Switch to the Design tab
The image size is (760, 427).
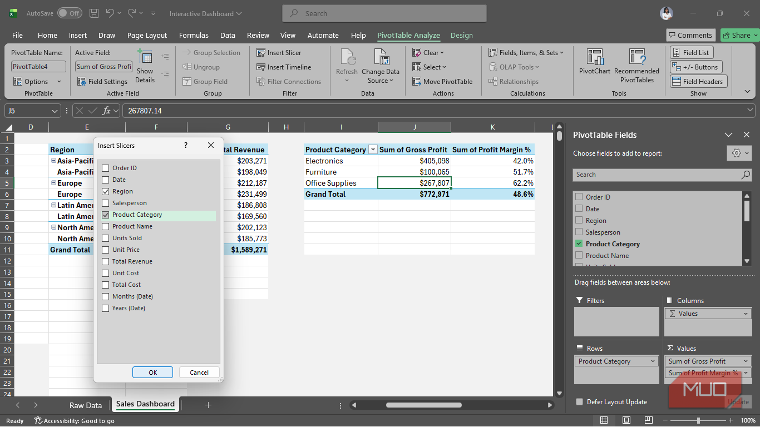click(462, 35)
